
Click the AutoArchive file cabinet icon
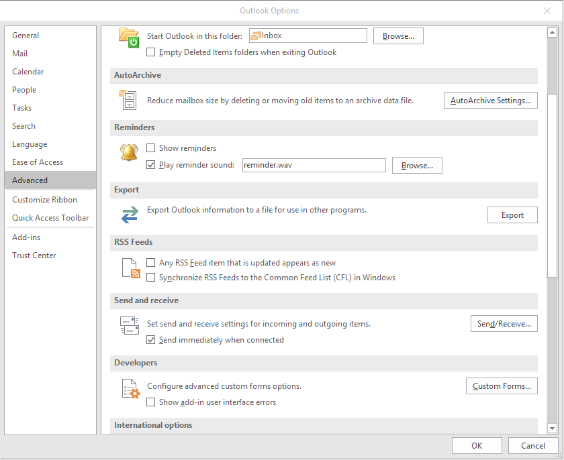128,101
